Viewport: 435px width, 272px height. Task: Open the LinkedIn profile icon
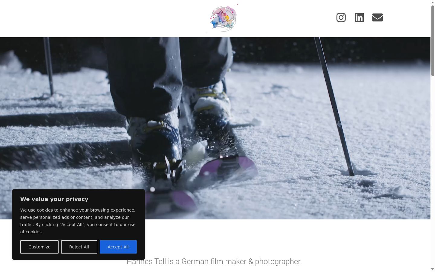[x=359, y=18]
